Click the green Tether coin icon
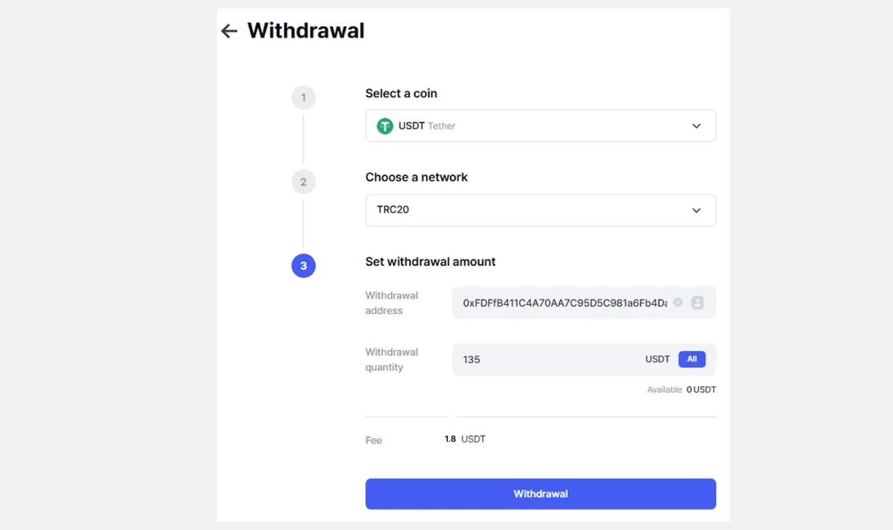Viewport: 893px width, 530px height. [384, 126]
